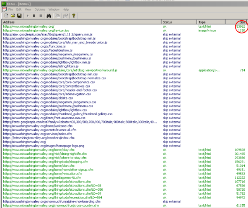Select the fadeslideshow.js row

coord(124,50)
